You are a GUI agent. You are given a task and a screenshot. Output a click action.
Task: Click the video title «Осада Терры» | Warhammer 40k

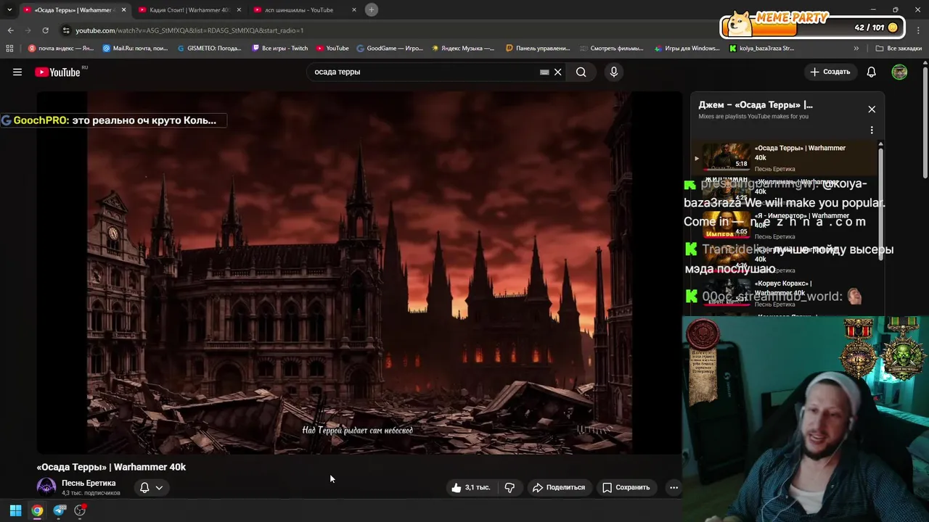tap(111, 467)
